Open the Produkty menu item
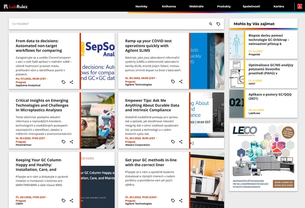This screenshot has width=305, height=208. point(224,6)
